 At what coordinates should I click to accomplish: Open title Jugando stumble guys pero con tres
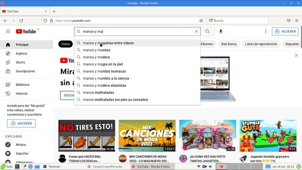[x=269, y=159]
